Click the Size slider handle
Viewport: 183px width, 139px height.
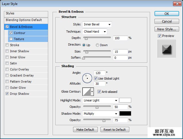pyautogui.click(x=87, y=52)
